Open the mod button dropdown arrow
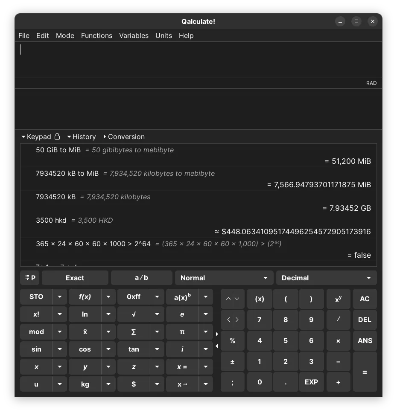The width and height of the screenshot is (397, 413). pyautogui.click(x=60, y=332)
